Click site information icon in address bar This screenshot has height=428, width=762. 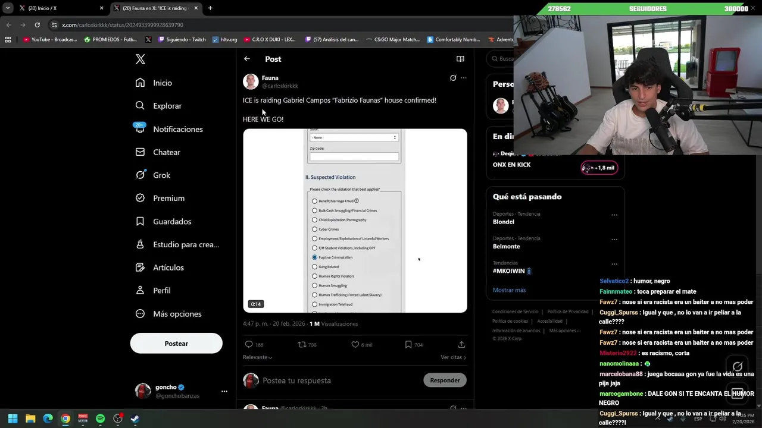(54, 25)
